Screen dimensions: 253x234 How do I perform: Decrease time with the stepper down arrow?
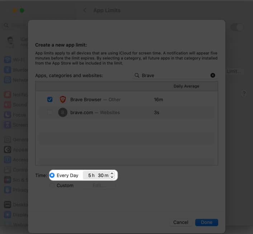pyautogui.click(x=112, y=177)
